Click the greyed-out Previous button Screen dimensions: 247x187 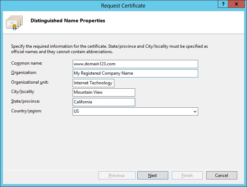click(x=116, y=176)
